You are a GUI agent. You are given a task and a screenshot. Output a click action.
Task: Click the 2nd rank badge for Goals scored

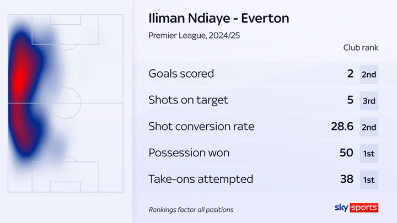coord(369,74)
